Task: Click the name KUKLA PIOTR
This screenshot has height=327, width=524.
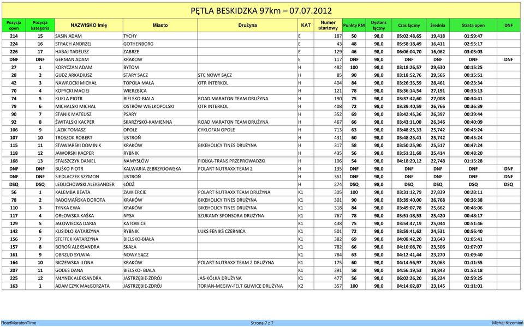Action: [69, 99]
